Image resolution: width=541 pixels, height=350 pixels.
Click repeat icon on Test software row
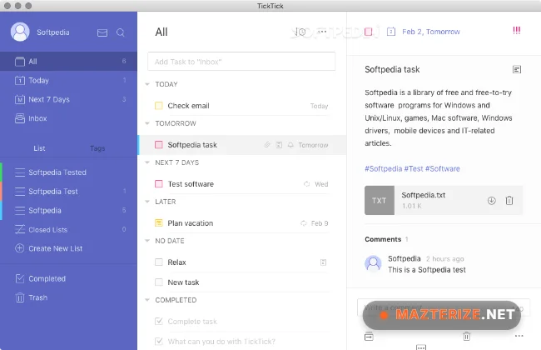pos(306,184)
